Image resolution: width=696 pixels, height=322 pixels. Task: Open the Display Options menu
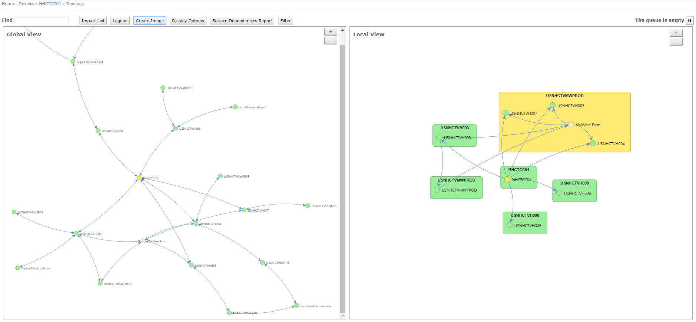pyautogui.click(x=188, y=21)
